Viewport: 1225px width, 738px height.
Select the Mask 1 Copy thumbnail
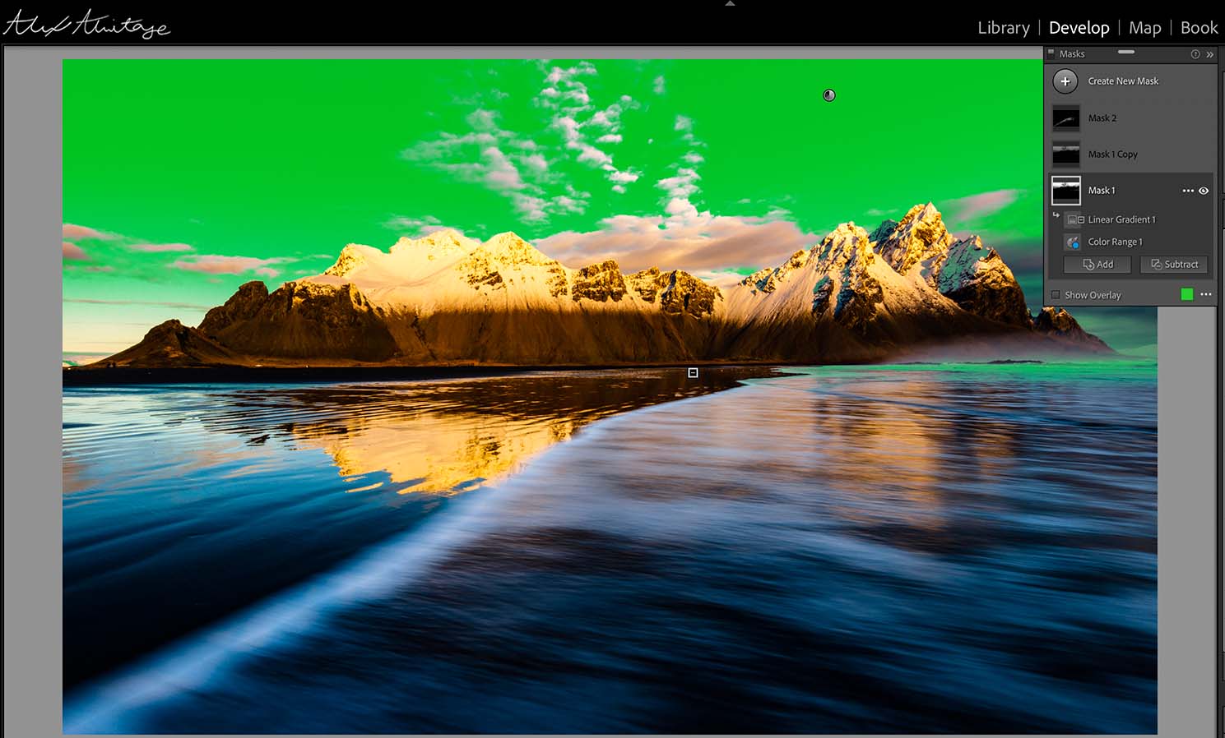(x=1066, y=154)
